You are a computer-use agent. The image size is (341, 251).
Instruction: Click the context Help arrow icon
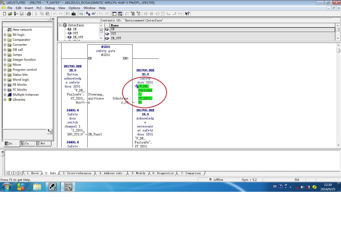[187, 14]
